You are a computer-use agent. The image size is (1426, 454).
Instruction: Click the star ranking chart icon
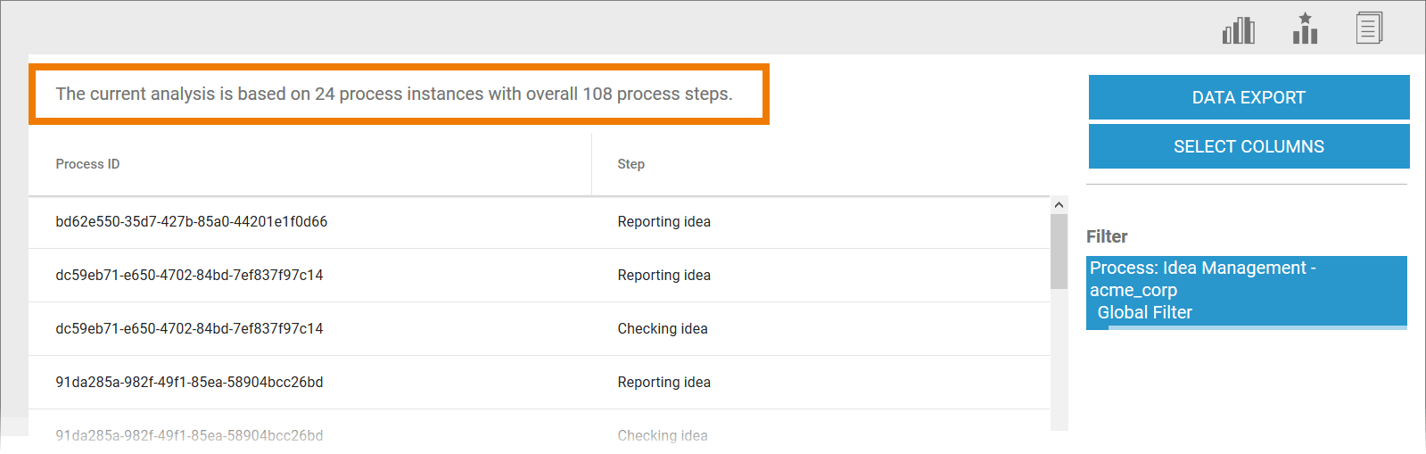[1305, 29]
